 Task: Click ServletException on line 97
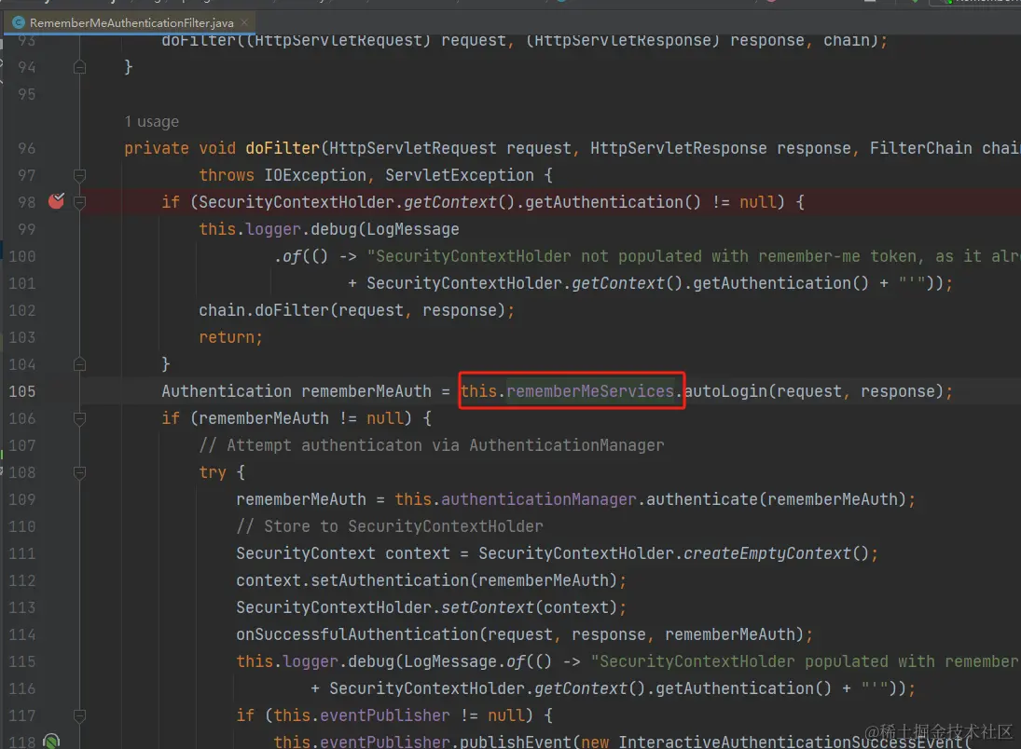point(460,176)
